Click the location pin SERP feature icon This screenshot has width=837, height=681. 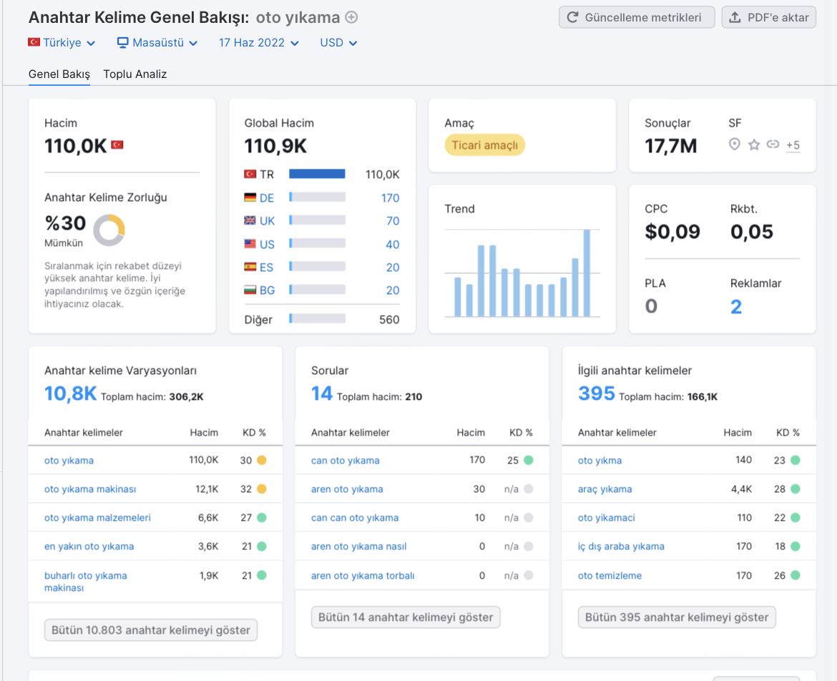[735, 144]
